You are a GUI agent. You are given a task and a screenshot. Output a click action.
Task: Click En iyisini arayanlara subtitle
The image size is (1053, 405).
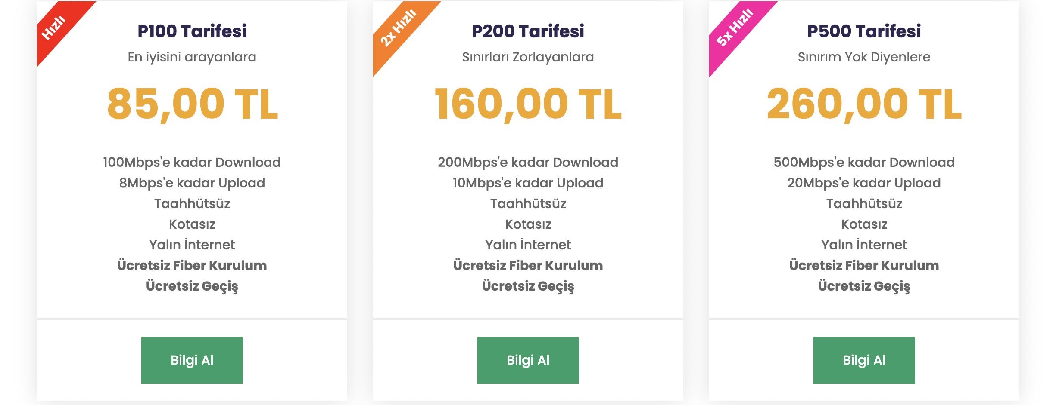pos(192,57)
